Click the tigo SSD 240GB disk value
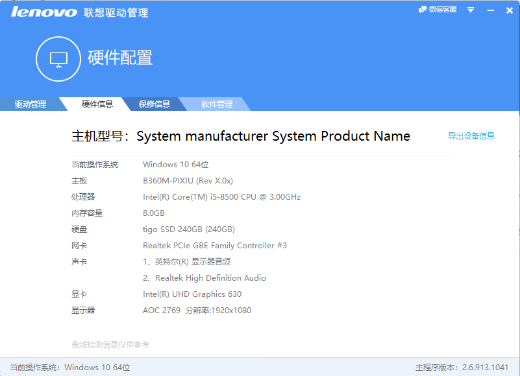This screenshot has width=520, height=376. pyautogui.click(x=189, y=229)
